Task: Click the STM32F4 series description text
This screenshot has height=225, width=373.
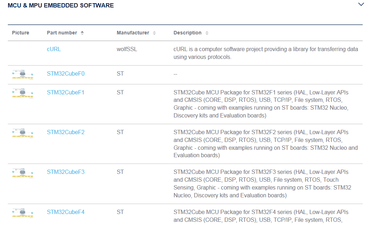Action: 261,216
